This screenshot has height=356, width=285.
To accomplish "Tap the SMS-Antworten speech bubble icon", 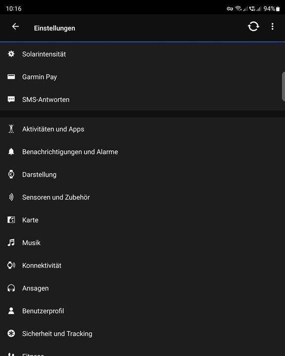I will point(11,99).
